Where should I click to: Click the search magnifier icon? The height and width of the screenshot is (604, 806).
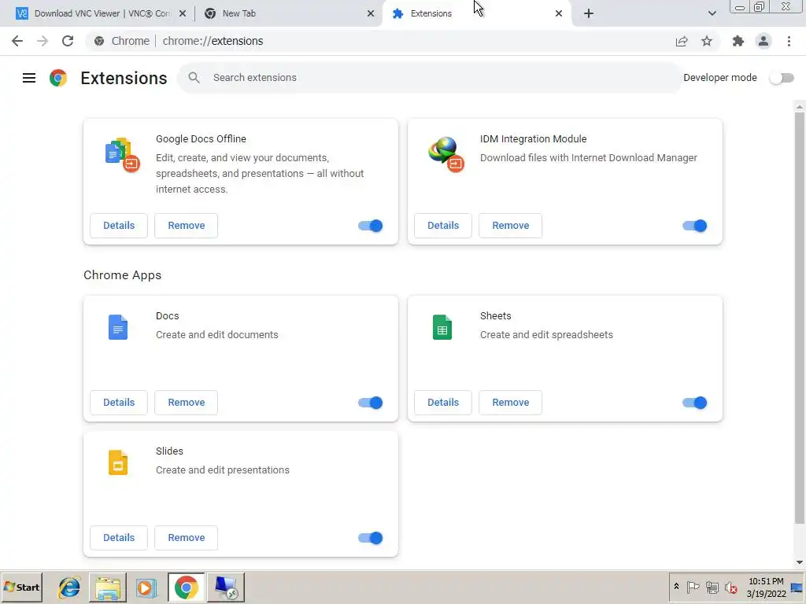pos(194,78)
